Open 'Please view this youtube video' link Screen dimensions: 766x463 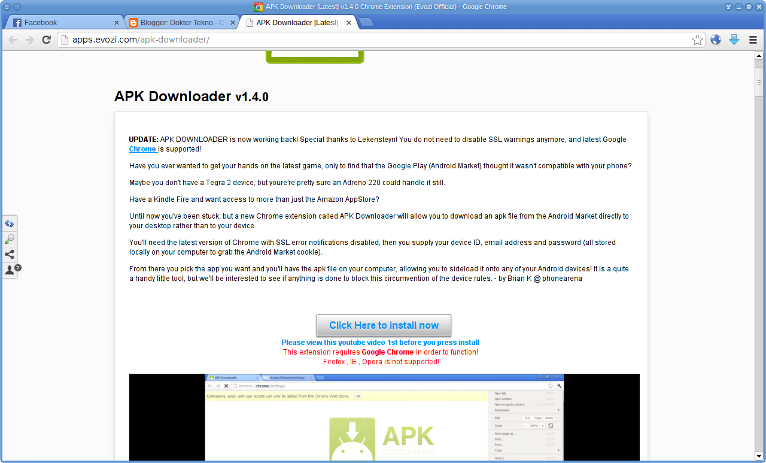point(381,343)
